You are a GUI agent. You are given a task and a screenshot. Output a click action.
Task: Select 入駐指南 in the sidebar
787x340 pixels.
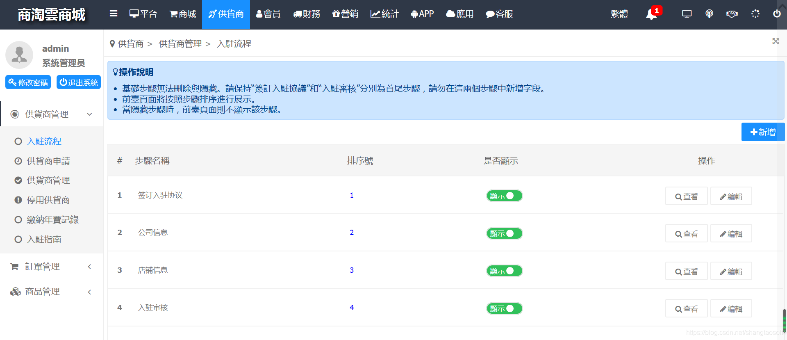[44, 240]
